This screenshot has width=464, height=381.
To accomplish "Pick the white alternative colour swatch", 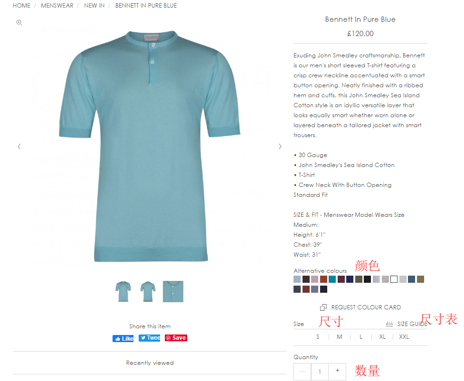I will click(x=394, y=279).
